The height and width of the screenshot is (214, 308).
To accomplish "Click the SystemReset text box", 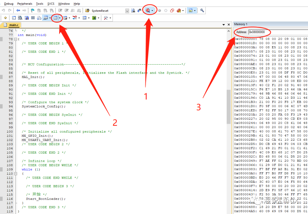I will tap(108, 11).
